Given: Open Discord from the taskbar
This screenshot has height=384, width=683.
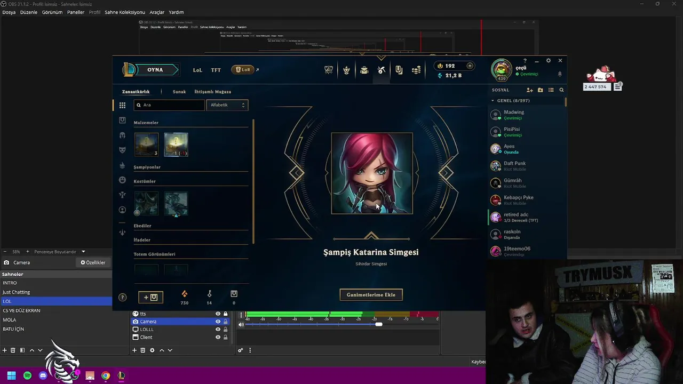Looking at the screenshot, I should (43, 375).
